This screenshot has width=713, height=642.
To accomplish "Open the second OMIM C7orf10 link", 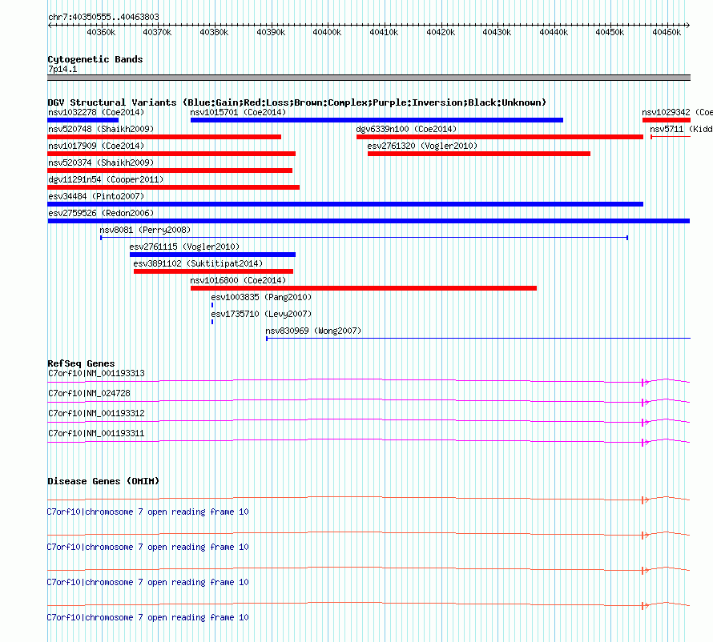I will click(x=147, y=547).
